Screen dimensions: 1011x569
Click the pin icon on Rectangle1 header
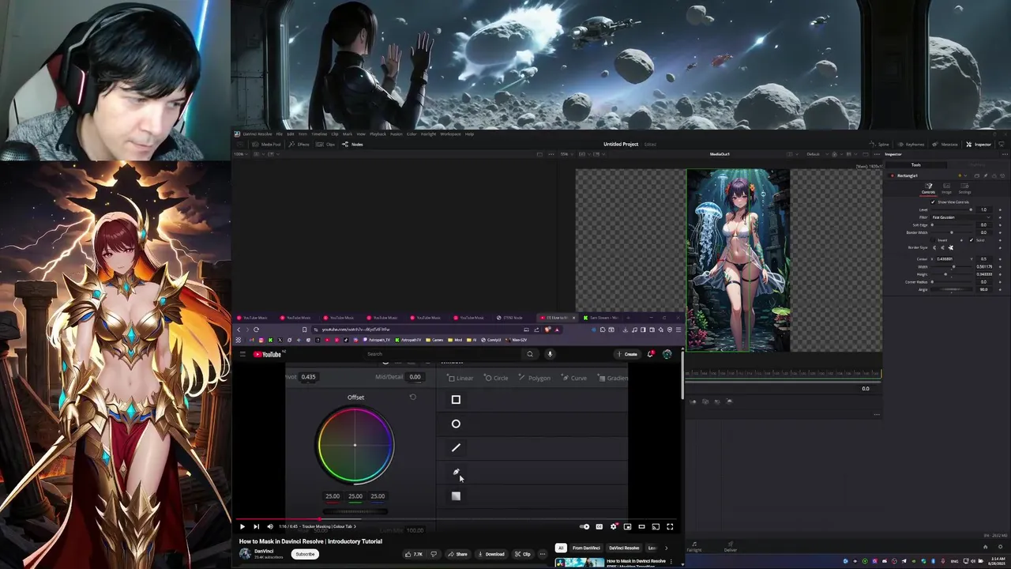point(986,175)
